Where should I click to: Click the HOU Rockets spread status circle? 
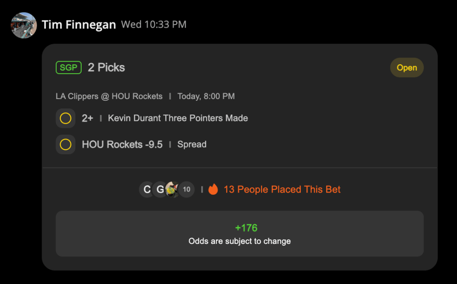(66, 144)
